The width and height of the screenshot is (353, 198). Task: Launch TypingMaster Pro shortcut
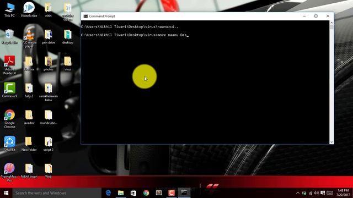tap(9, 172)
